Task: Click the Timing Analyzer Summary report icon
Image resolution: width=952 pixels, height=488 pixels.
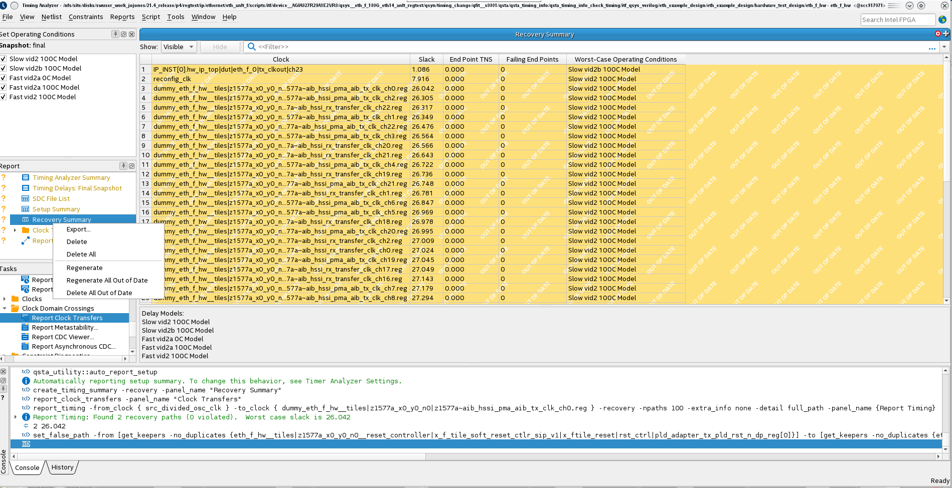Action: 26,178
